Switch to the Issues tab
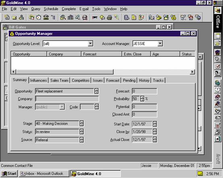223x178 pixels. pos(98,81)
